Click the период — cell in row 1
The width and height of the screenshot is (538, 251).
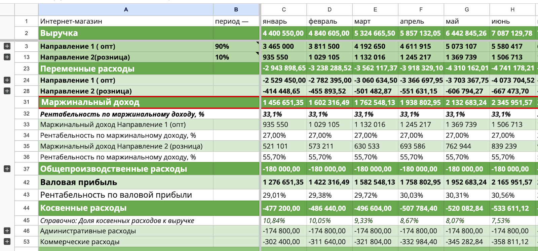coord(236,21)
